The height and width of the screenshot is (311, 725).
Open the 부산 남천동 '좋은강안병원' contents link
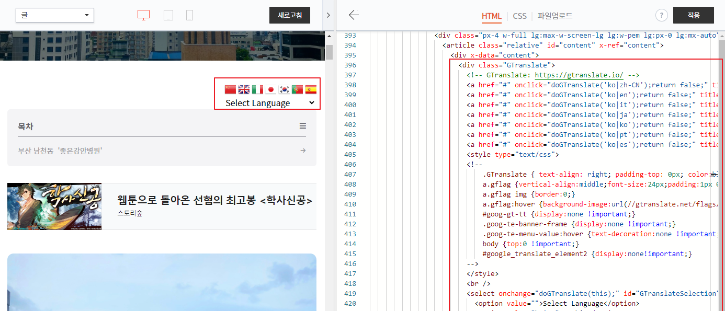(60, 151)
